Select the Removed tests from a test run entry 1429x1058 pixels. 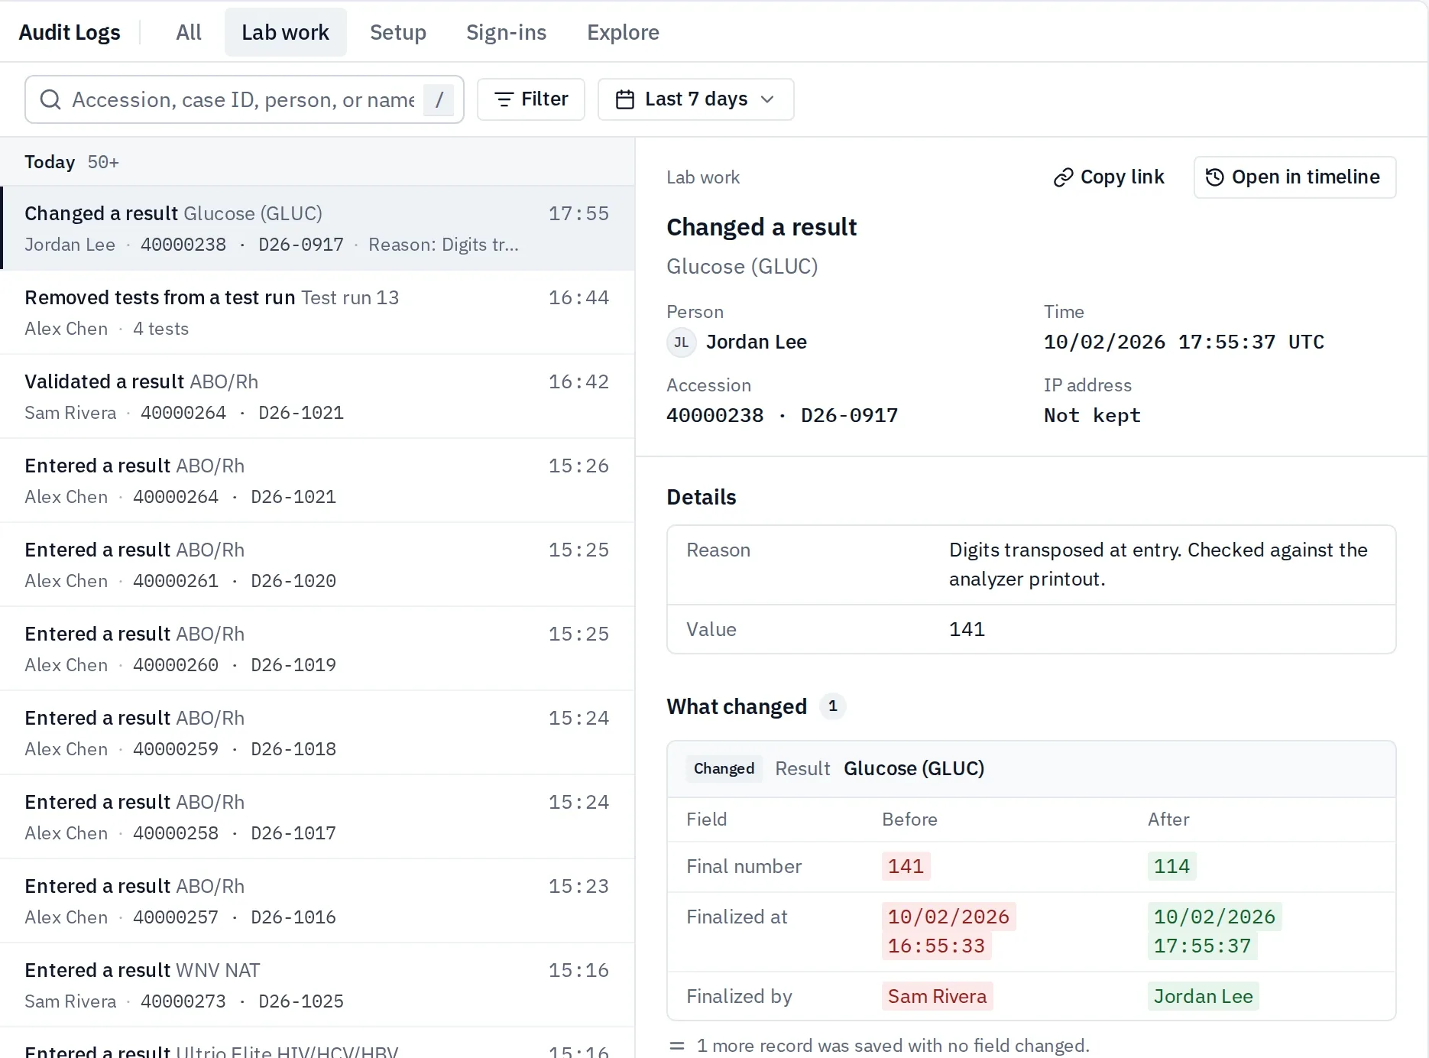tap(317, 313)
